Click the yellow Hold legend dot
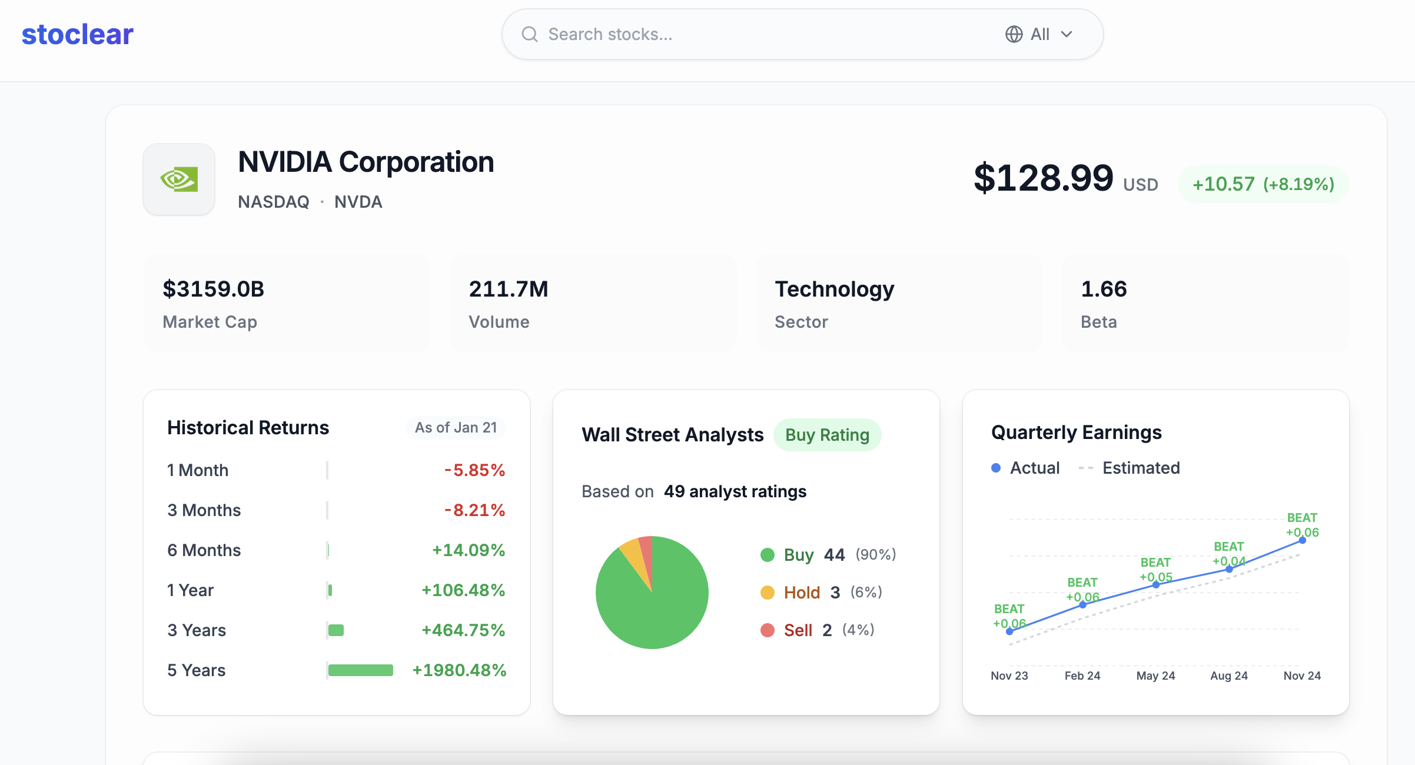 point(768,593)
